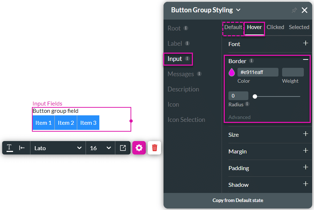Open the font size 16 dropdown
This screenshot has height=210, width=314.
[100, 148]
